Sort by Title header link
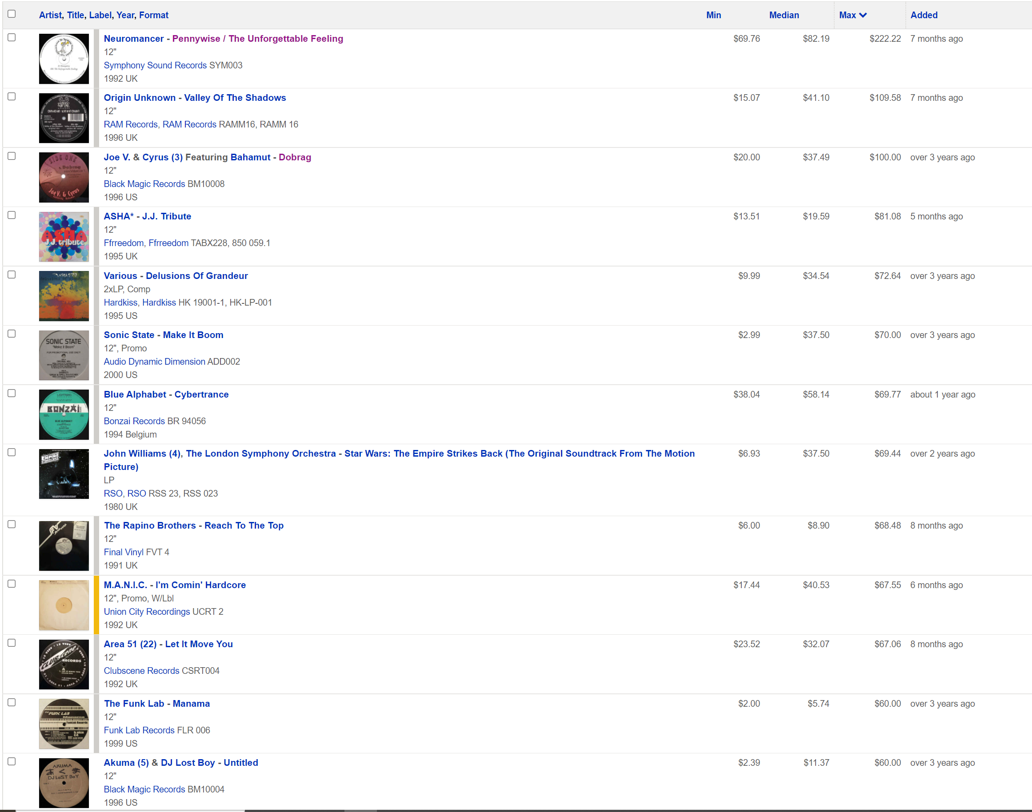This screenshot has width=1032, height=812. pos(75,15)
